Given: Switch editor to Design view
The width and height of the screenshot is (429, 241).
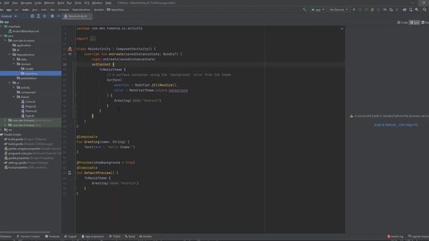Looking at the screenshot, I should click(x=425, y=23).
